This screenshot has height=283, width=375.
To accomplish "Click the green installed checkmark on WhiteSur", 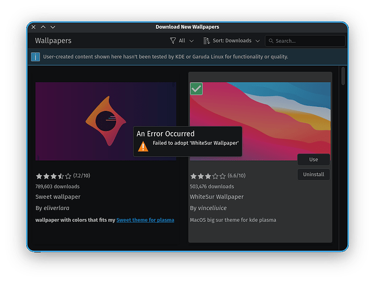I will point(197,89).
